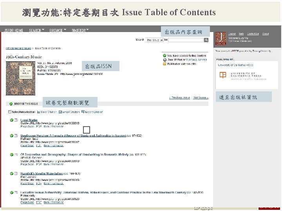Click the Export Citation icon
The height and width of the screenshot is (211, 282).
83,112
